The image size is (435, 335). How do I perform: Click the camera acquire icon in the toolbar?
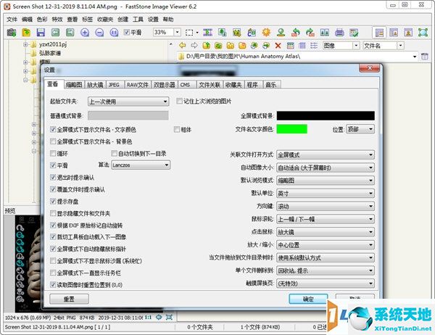pyautogui.click(x=11, y=33)
